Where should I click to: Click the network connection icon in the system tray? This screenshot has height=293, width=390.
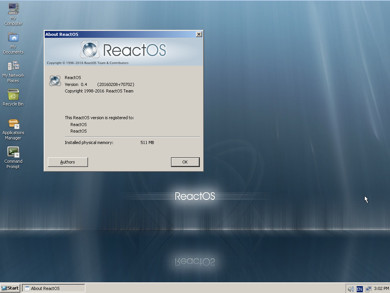pos(369,289)
